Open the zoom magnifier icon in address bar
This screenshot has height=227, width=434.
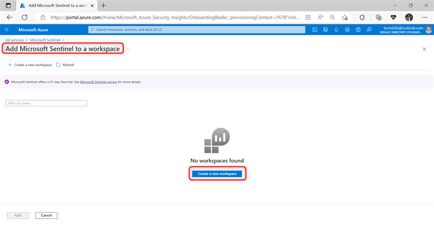click(332, 17)
